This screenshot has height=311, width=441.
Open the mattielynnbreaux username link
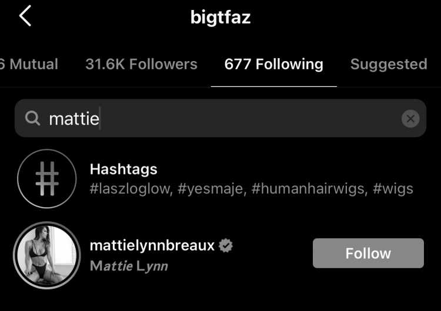click(x=152, y=246)
